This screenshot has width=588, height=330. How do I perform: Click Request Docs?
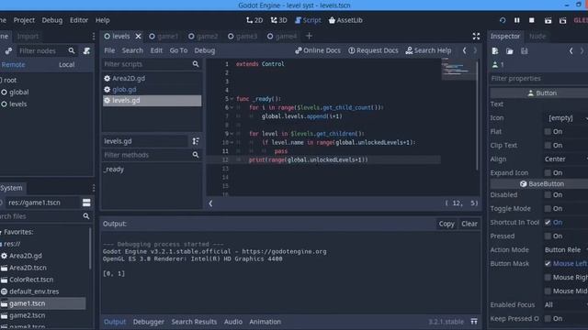[373, 50]
